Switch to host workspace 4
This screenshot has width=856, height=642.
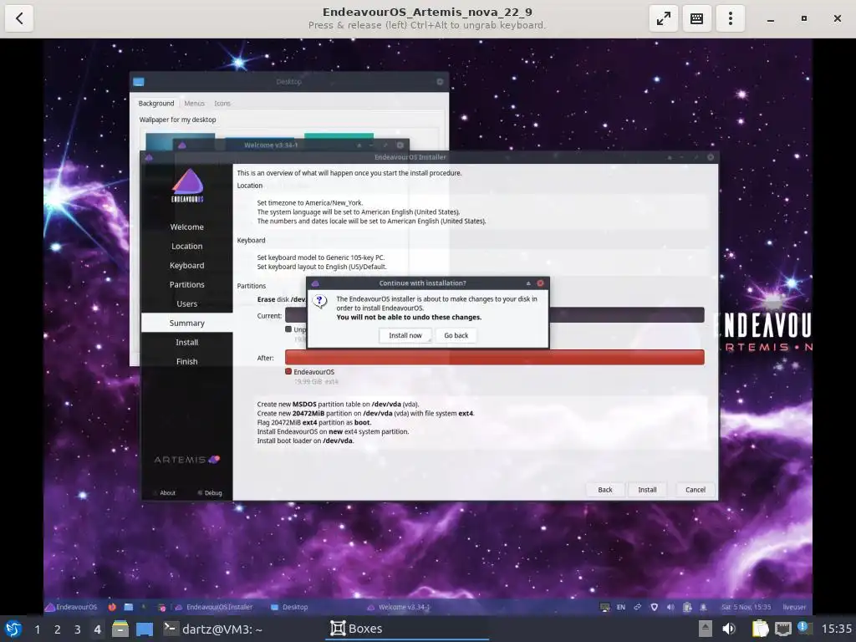pyautogui.click(x=97, y=629)
